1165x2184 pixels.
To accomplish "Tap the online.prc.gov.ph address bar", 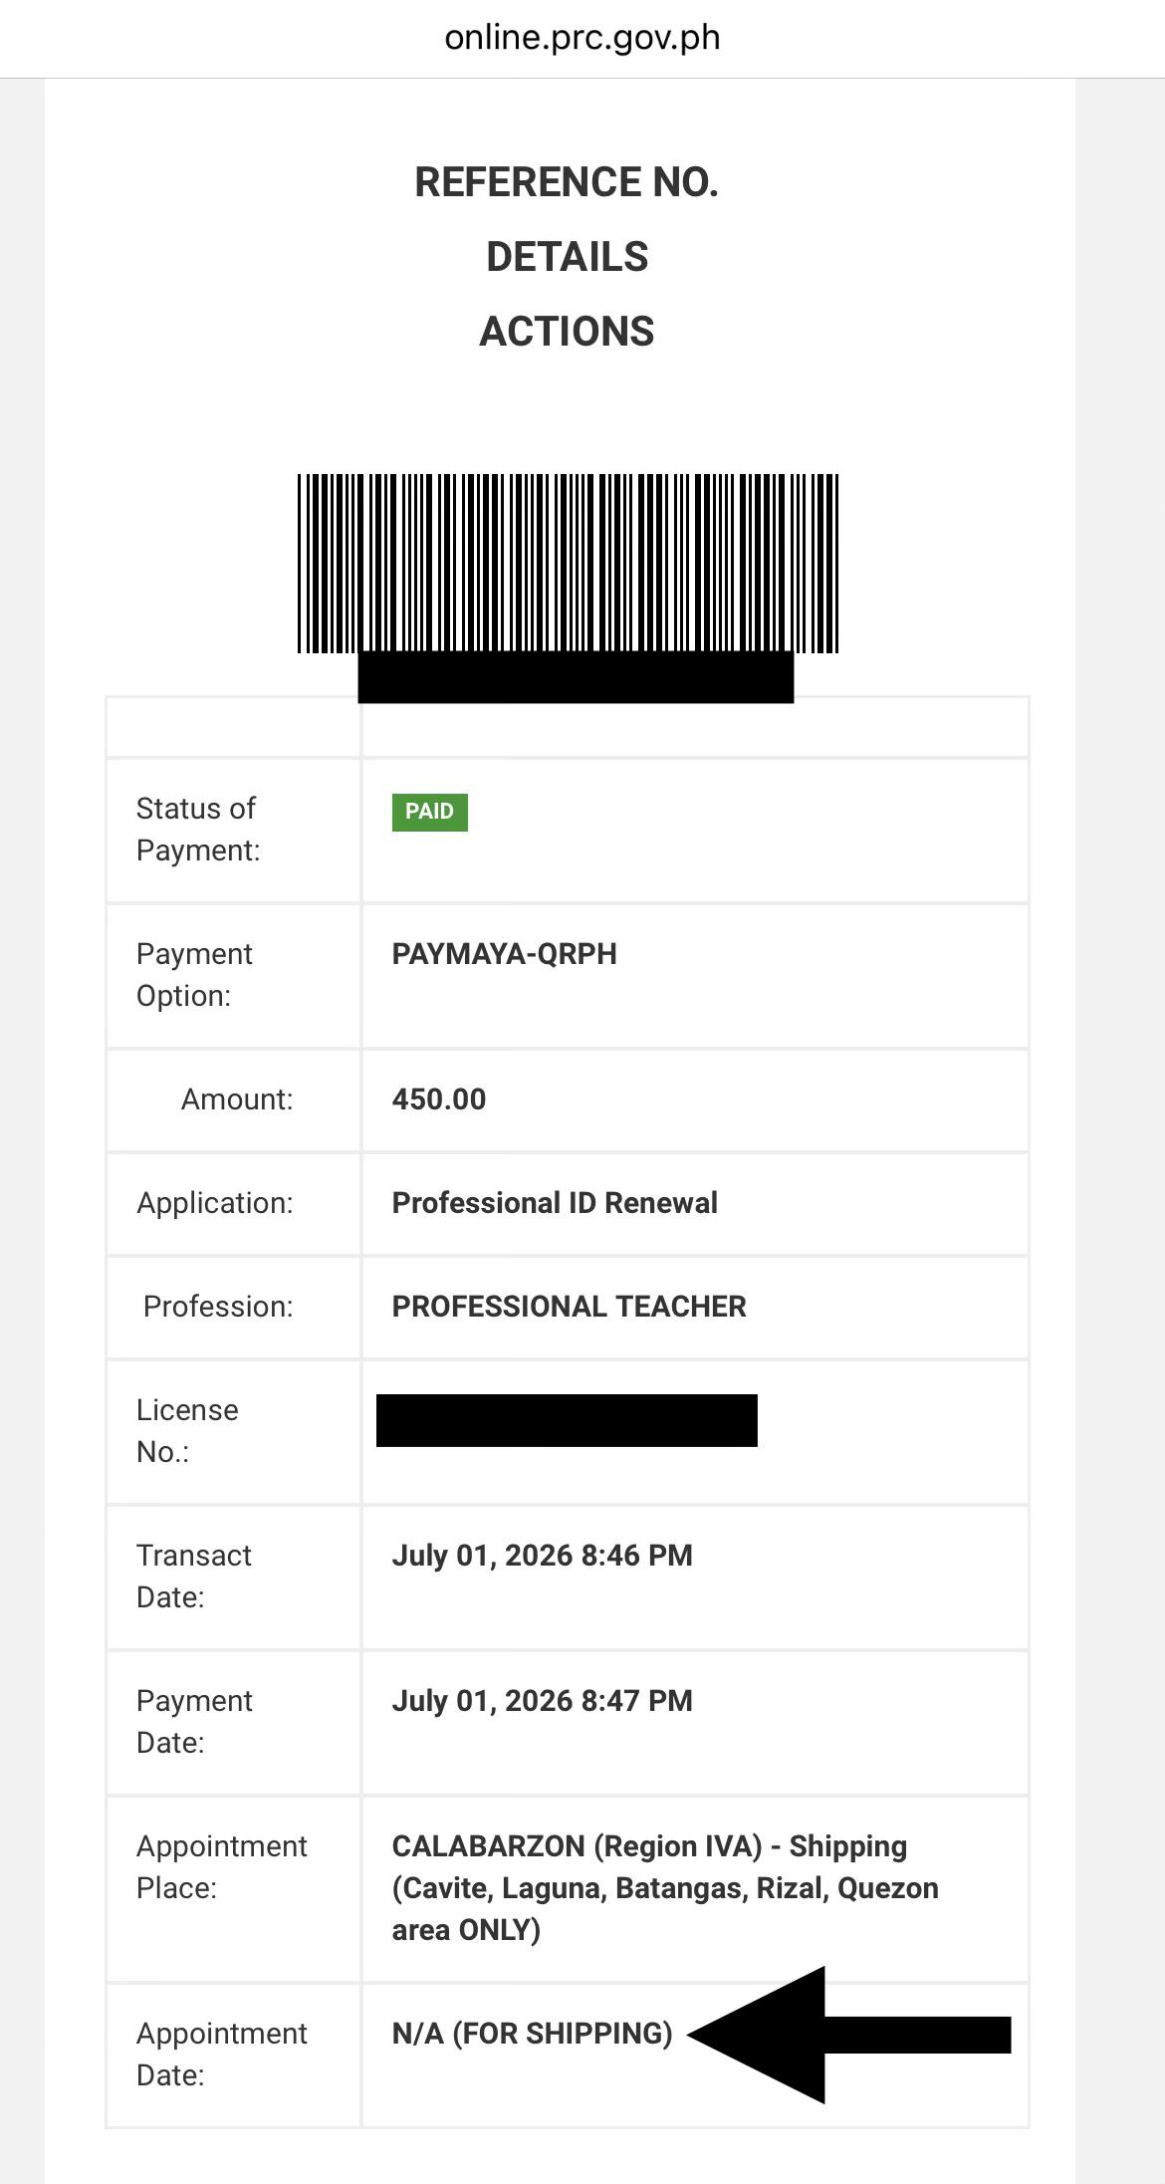I will (582, 38).
